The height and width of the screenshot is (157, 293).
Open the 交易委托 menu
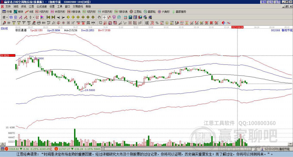tap(78, 7)
